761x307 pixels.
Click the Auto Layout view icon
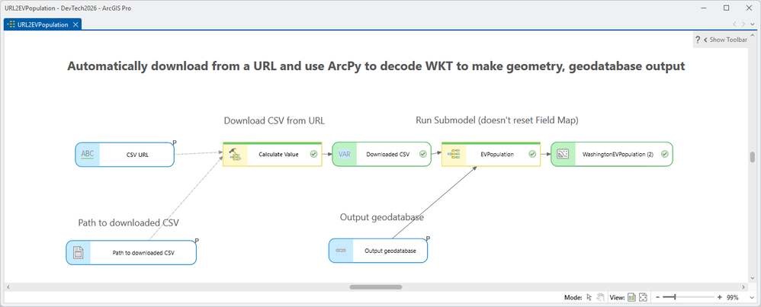point(632,297)
